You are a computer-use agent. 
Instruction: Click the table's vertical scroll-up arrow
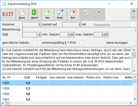(135, 77)
